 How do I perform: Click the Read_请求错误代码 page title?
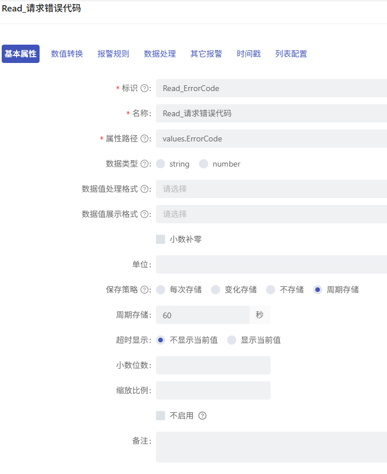tap(41, 9)
